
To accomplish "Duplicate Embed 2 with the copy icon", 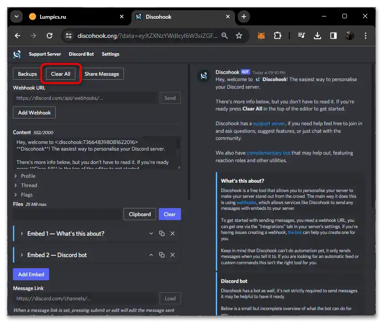I will pos(162,255).
